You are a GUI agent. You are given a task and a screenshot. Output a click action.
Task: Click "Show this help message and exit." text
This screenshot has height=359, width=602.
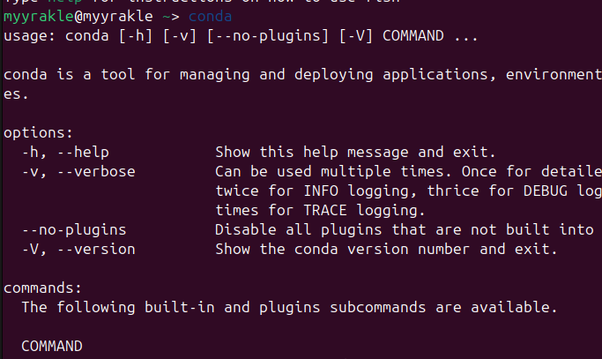coord(356,153)
